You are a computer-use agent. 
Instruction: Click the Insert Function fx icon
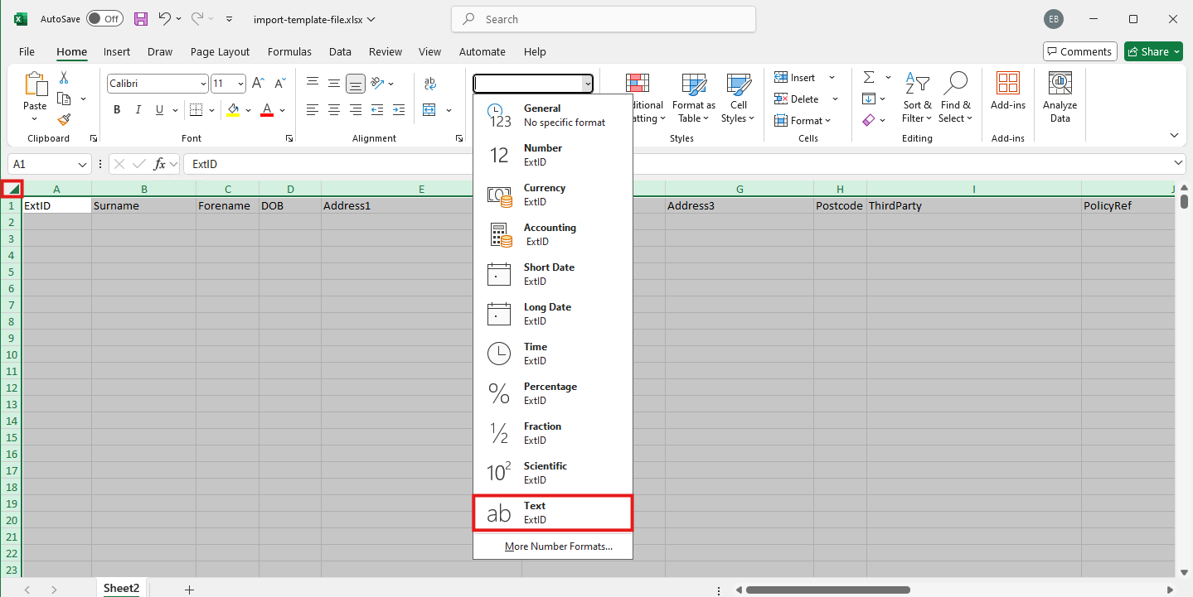click(x=160, y=164)
